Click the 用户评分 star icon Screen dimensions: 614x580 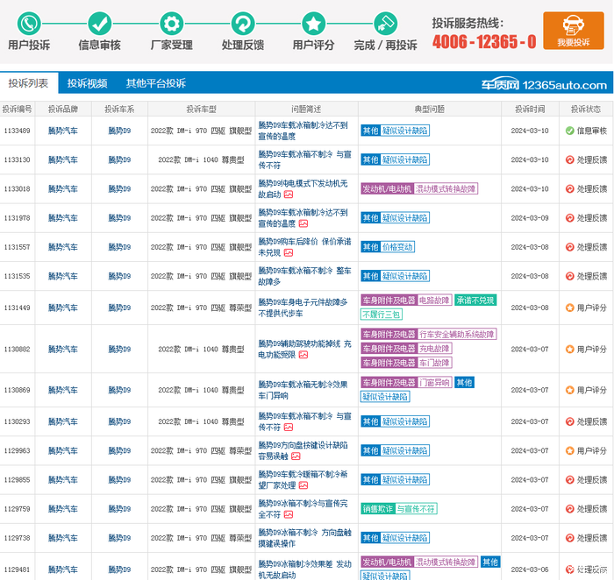point(313,24)
